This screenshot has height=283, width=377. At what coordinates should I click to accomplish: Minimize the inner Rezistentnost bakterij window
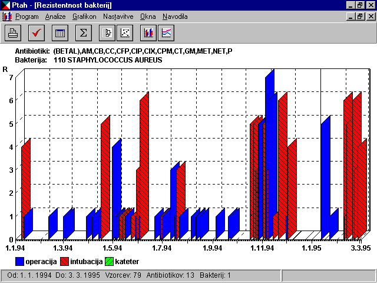pyautogui.click(x=351, y=17)
